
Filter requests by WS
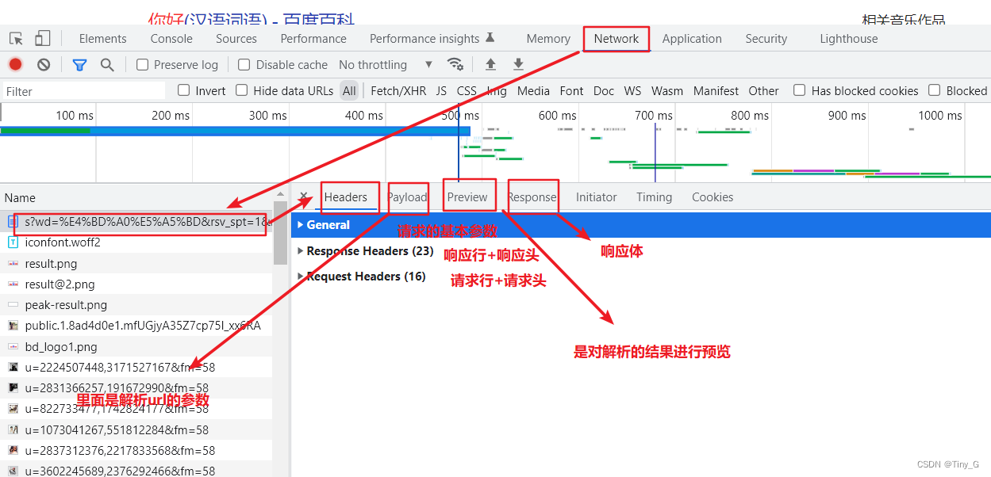(632, 91)
